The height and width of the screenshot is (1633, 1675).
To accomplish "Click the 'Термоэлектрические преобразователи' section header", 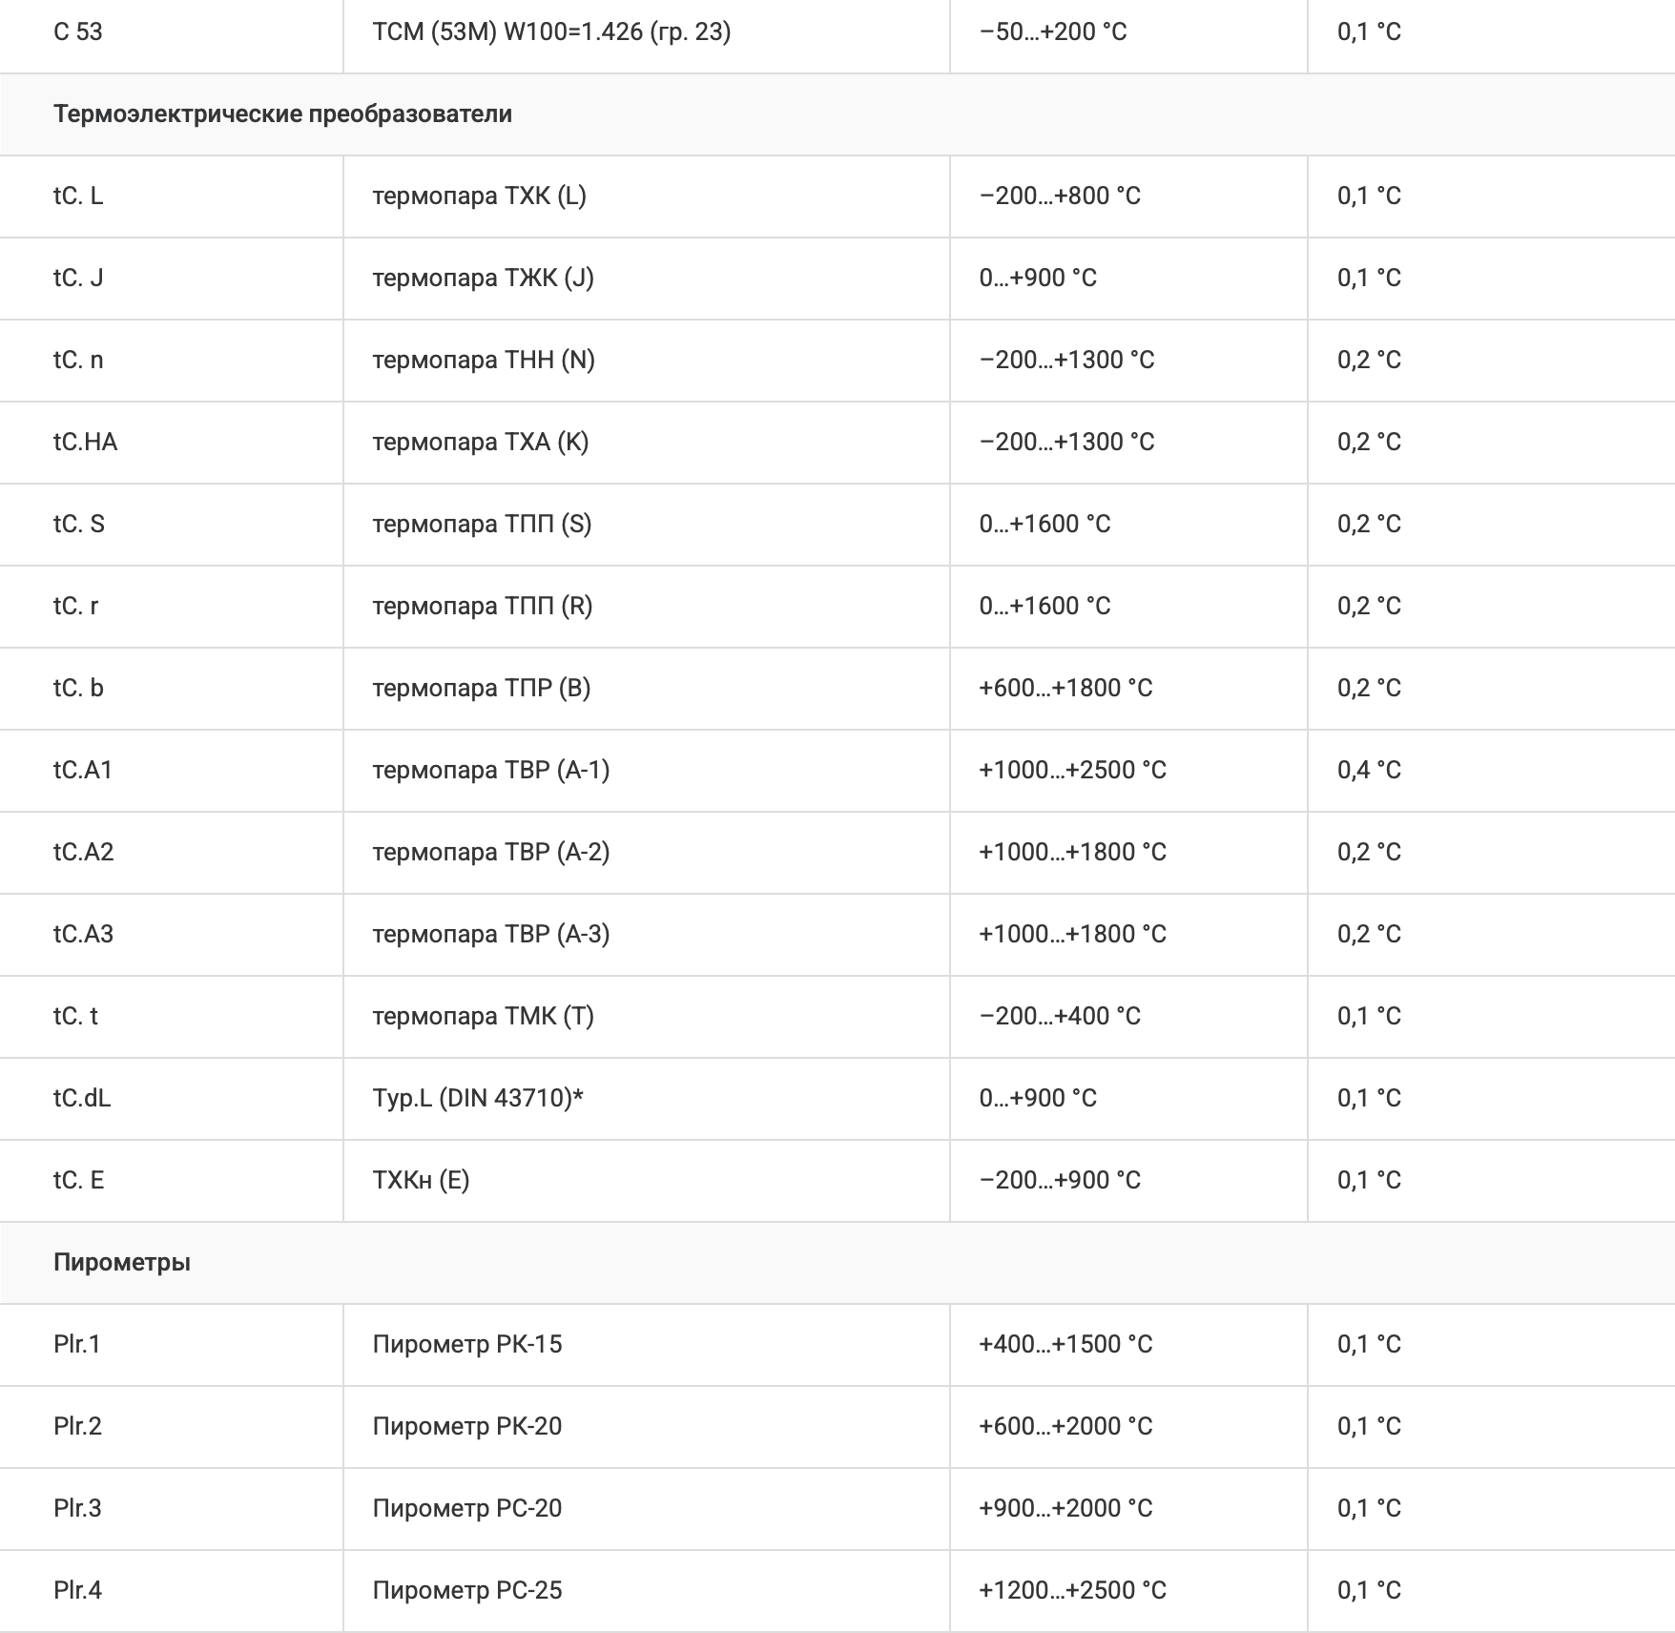I will tap(282, 114).
